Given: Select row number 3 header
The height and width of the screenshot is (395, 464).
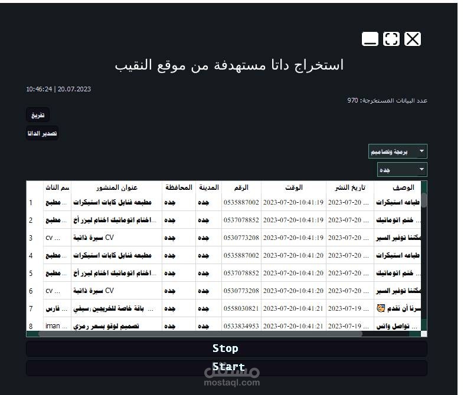Looking at the screenshot, I should (x=35, y=238).
